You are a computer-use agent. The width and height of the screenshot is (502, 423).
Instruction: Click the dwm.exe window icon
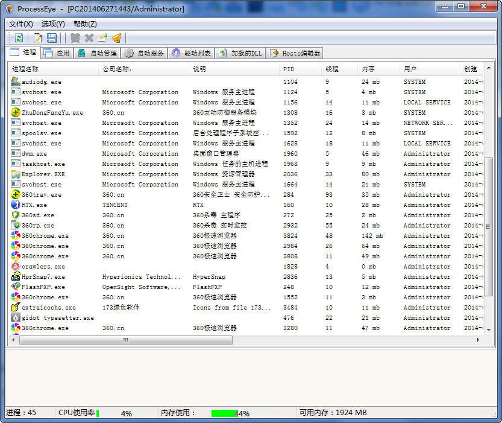click(x=16, y=153)
